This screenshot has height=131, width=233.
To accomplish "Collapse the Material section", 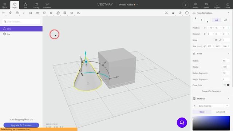I will (228, 98).
